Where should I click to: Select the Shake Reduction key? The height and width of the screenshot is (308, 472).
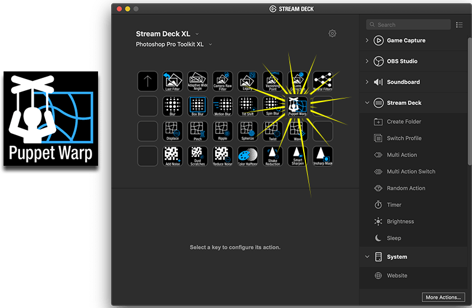point(272,156)
